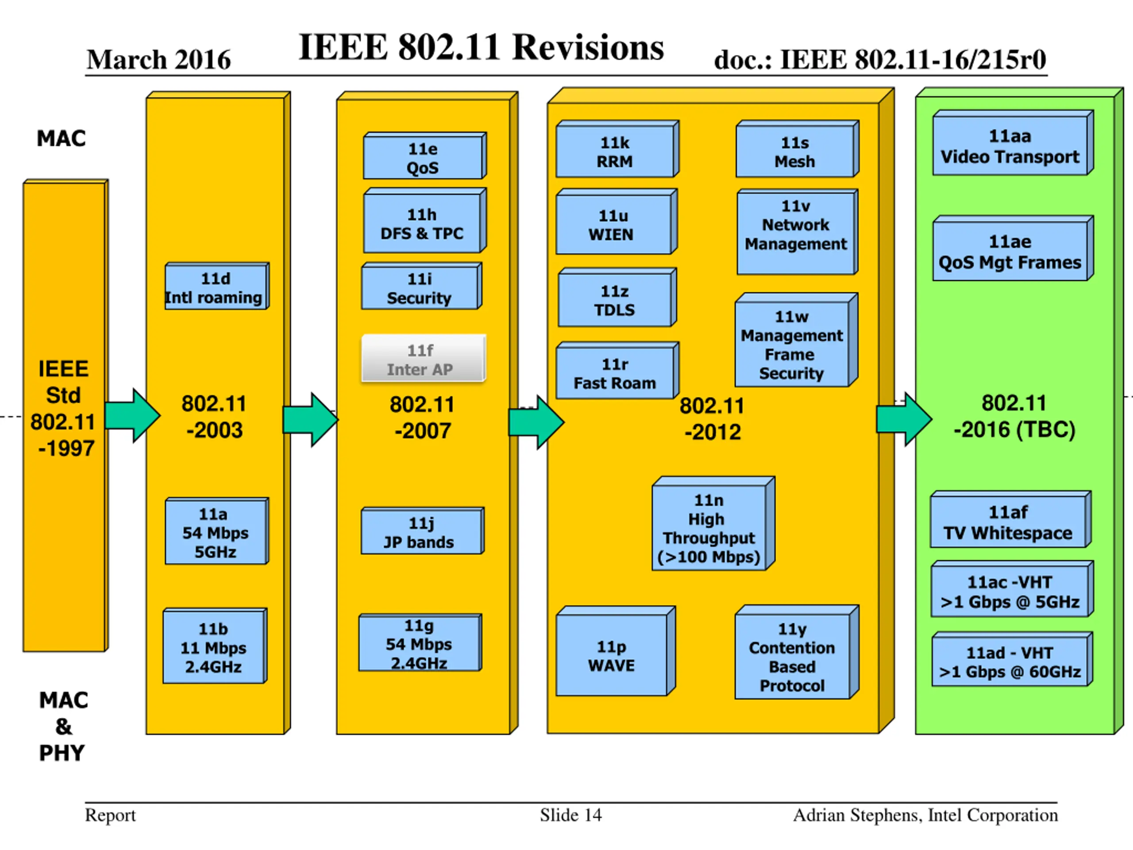Click '11w Management Frame Security' box
This screenshot has height=850, width=1133.
797,340
